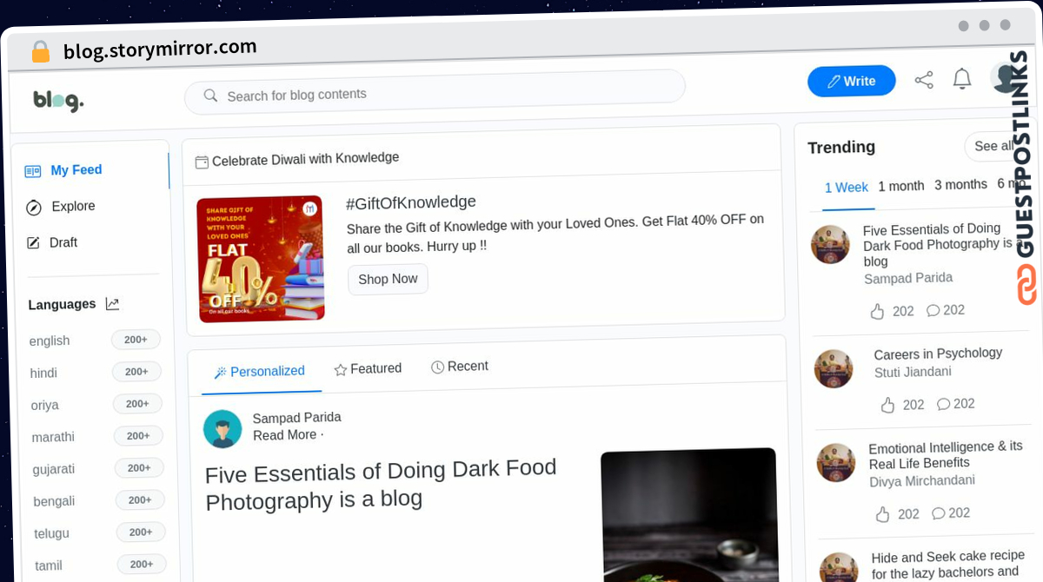Open Emotional Intelligence & its Real Life Benefits post
The width and height of the screenshot is (1043, 582).
pos(946,454)
